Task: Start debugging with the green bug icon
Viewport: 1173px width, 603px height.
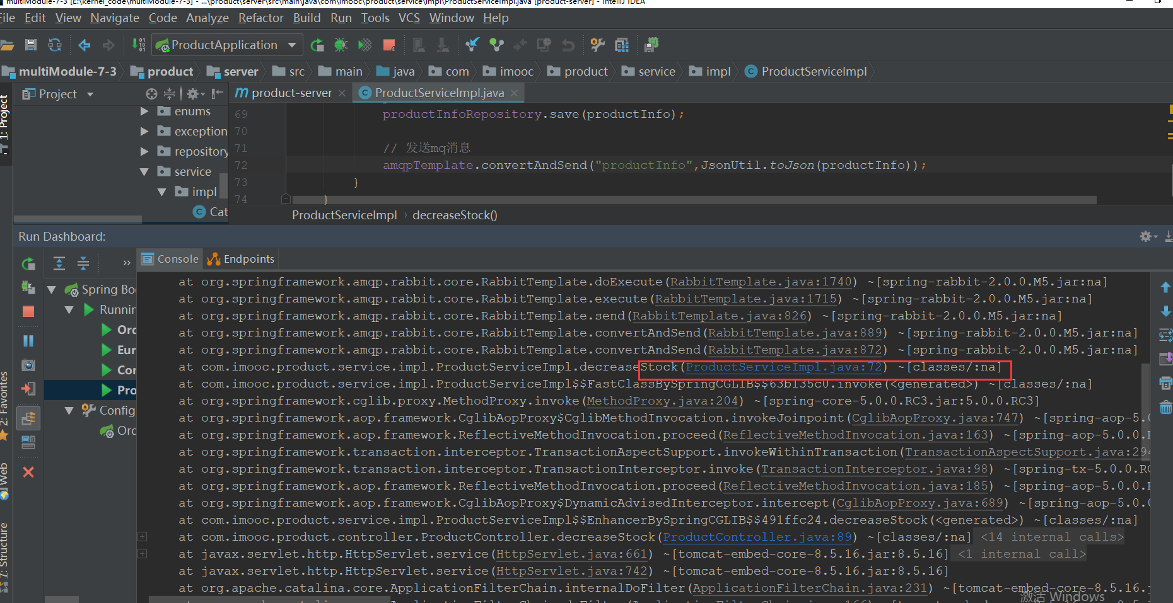Action: 341,45
